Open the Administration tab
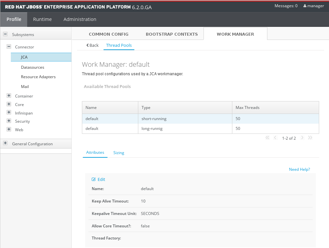The image size is (329, 248). tap(80, 19)
